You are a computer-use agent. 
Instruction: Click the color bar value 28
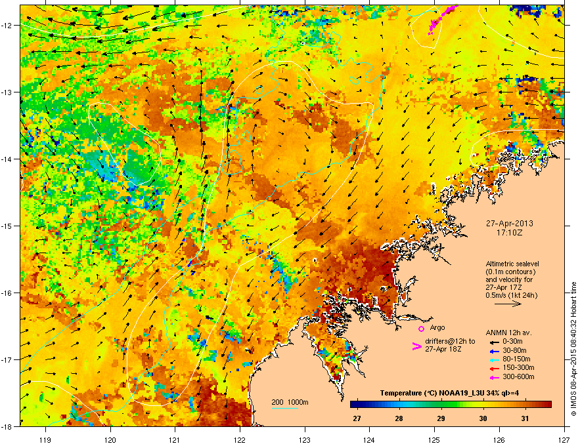pyautogui.click(x=399, y=418)
